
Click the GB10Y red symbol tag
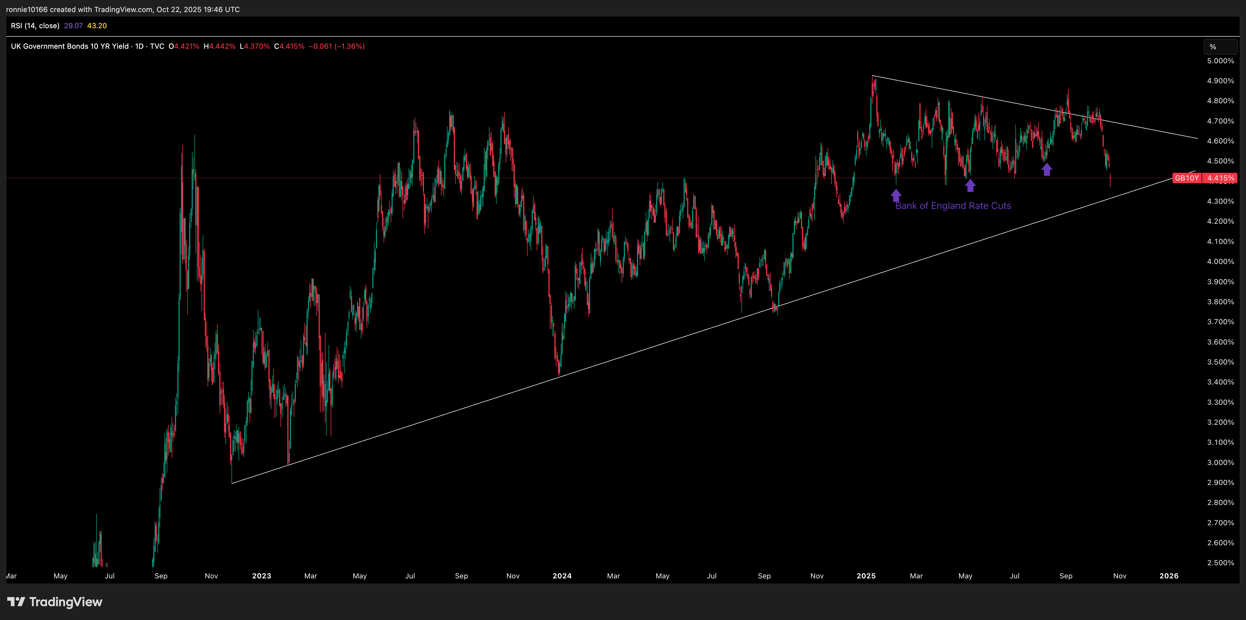(x=1186, y=178)
